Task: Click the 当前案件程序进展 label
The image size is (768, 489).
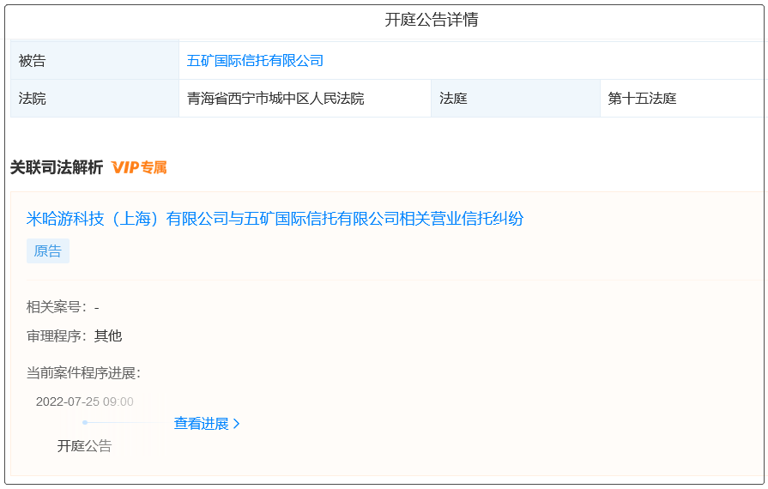Action: [83, 373]
